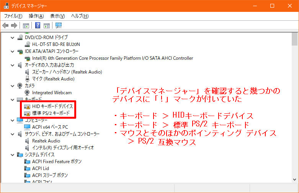Screen dimensions: 299x193
Task: Click the show/hide console tree icon
Action: 26,25
